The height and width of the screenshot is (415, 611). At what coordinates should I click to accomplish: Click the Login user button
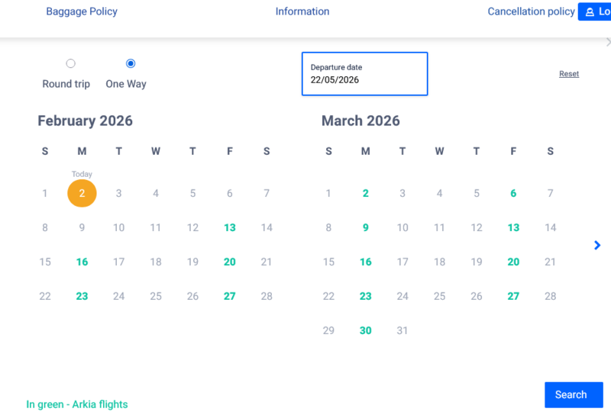[595, 11]
